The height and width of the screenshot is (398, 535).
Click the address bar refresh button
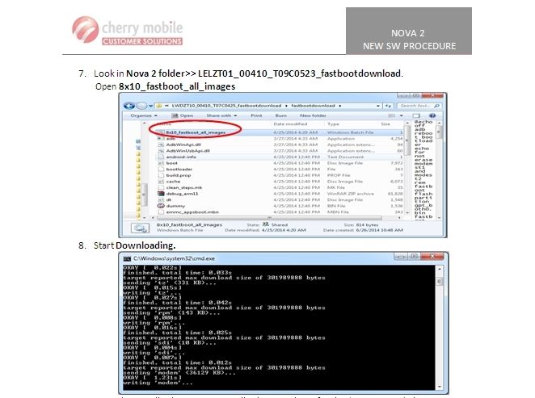click(388, 106)
